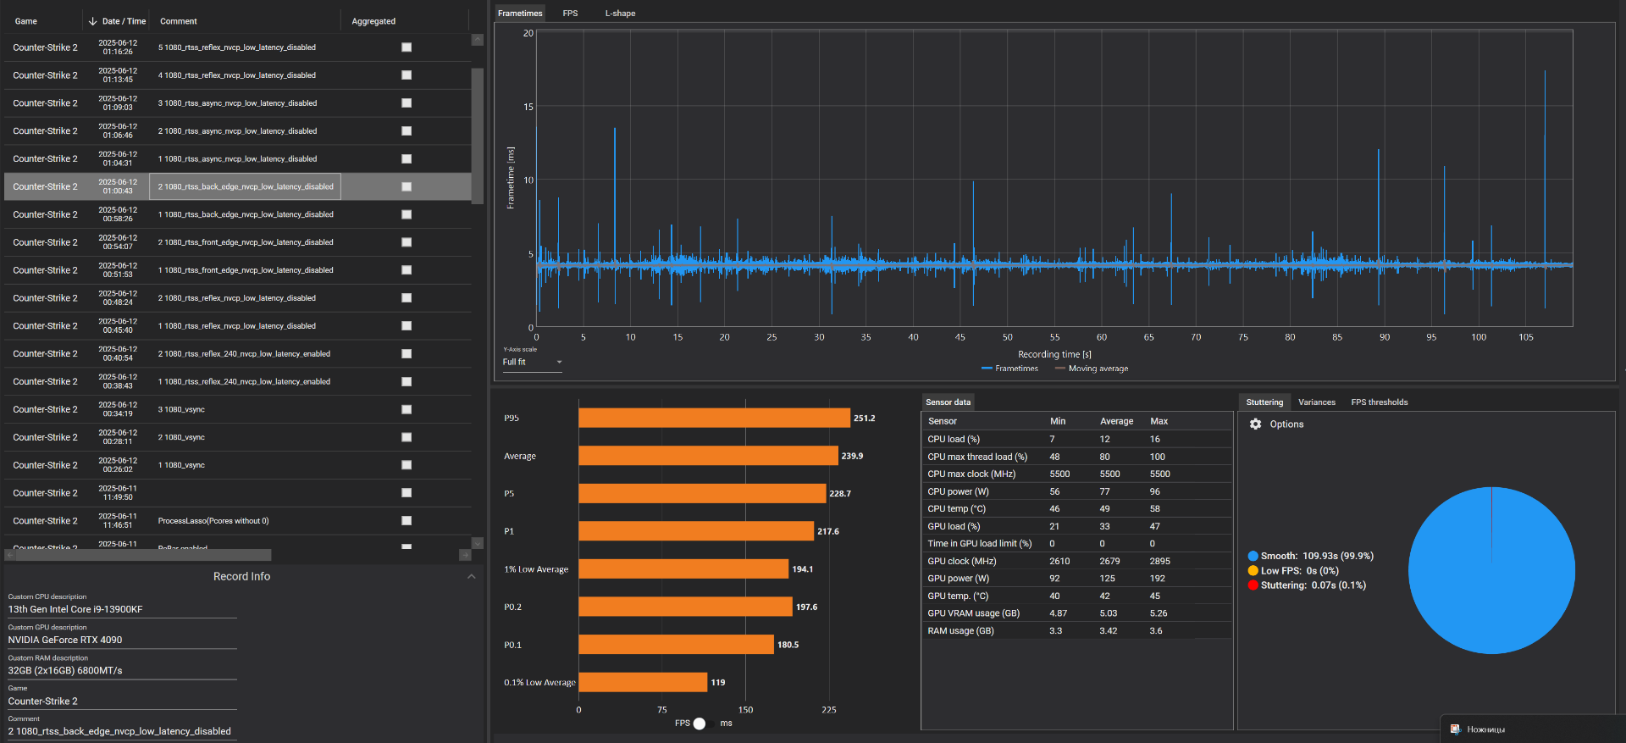Click the sort arrow beside Date / Time
This screenshot has width=1626, height=743.
92,21
